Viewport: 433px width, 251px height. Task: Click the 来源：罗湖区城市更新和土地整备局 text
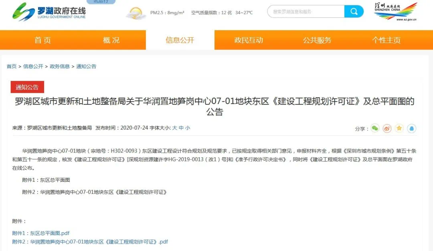click(x=52, y=128)
